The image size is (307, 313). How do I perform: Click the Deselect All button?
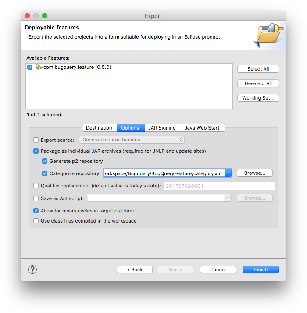(258, 83)
